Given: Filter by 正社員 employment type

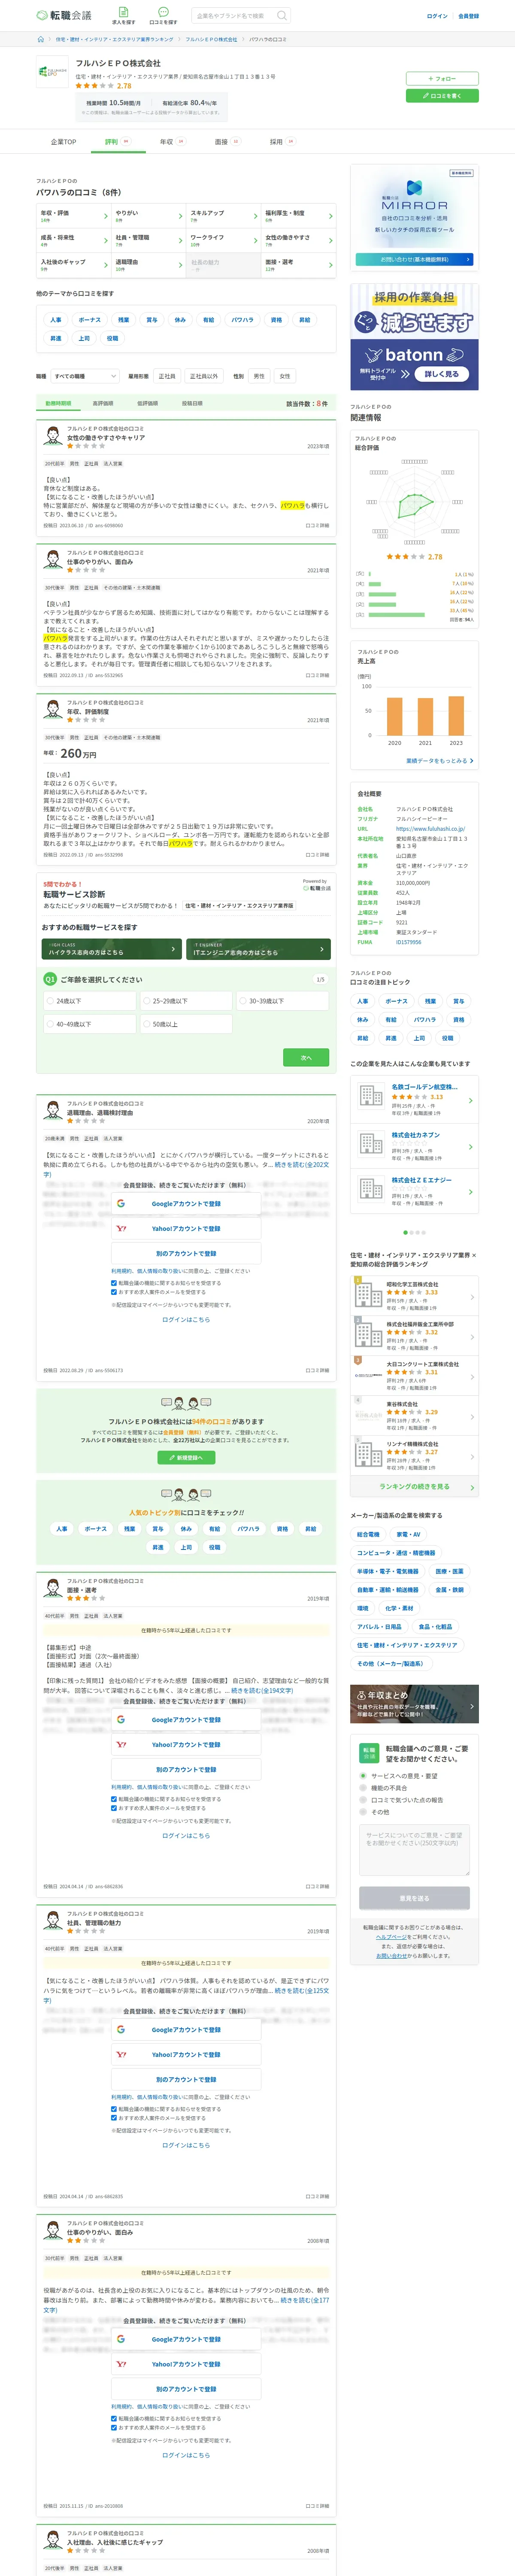Looking at the screenshot, I should [x=167, y=376].
